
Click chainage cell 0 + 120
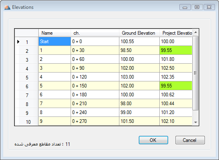coord(95,77)
